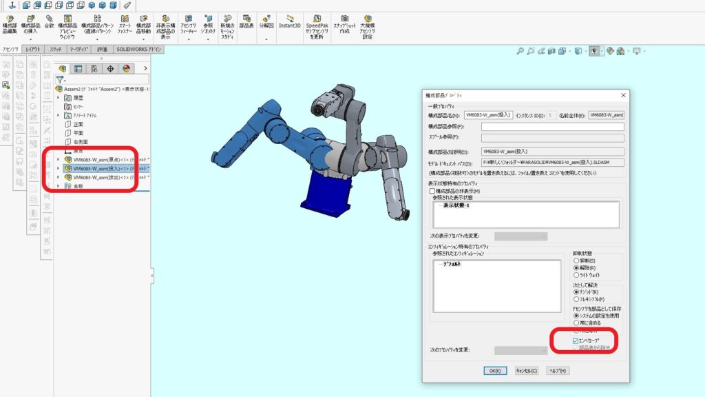The image size is (705, 397).
Task: Select the フレキシブル (Flexible) radio button
Action: click(576, 299)
